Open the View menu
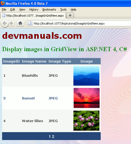131x144 pixels. (x=22, y=9)
